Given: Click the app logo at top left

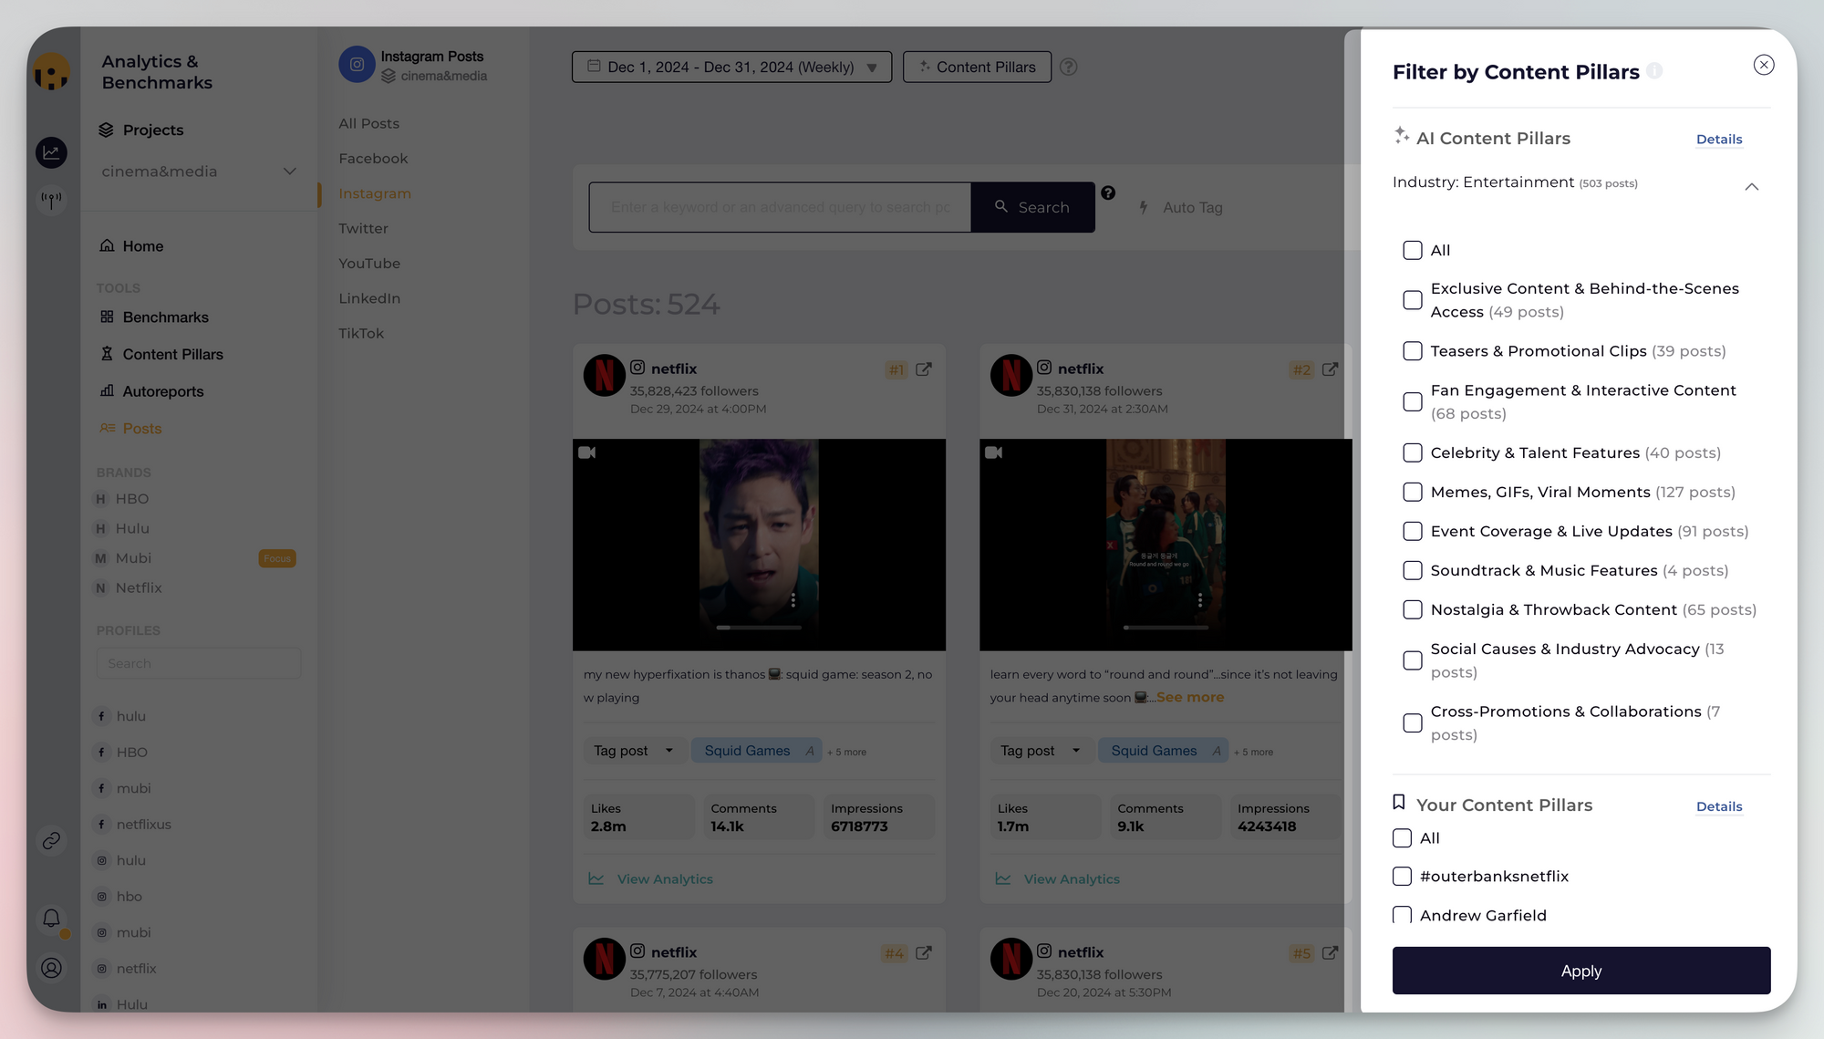Looking at the screenshot, I should click(52, 71).
